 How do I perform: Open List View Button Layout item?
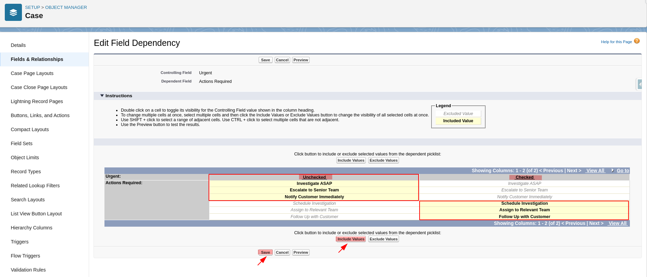pos(36,214)
